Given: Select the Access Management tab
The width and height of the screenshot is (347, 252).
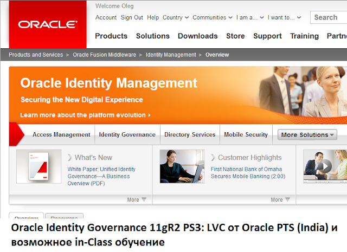Looking at the screenshot, I should (61, 134).
